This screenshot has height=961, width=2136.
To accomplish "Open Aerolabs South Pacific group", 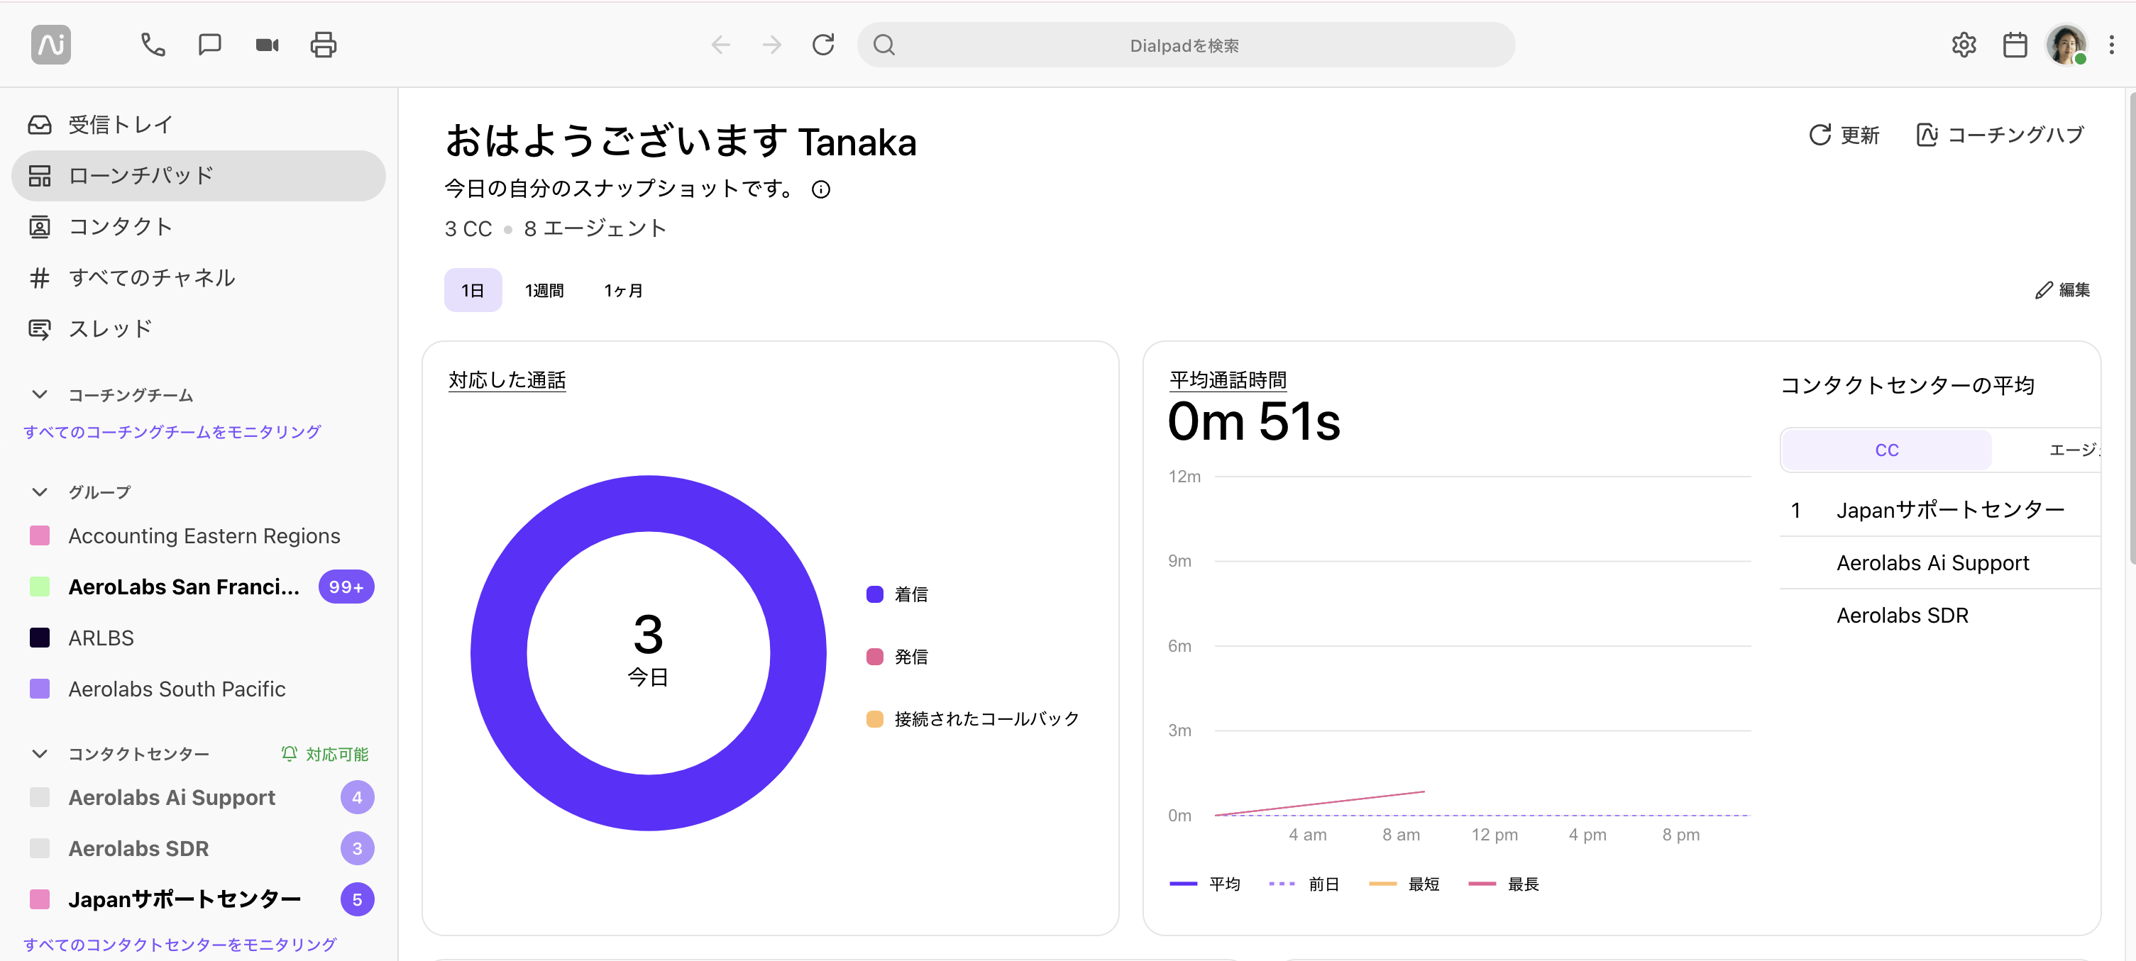I will (x=199, y=689).
